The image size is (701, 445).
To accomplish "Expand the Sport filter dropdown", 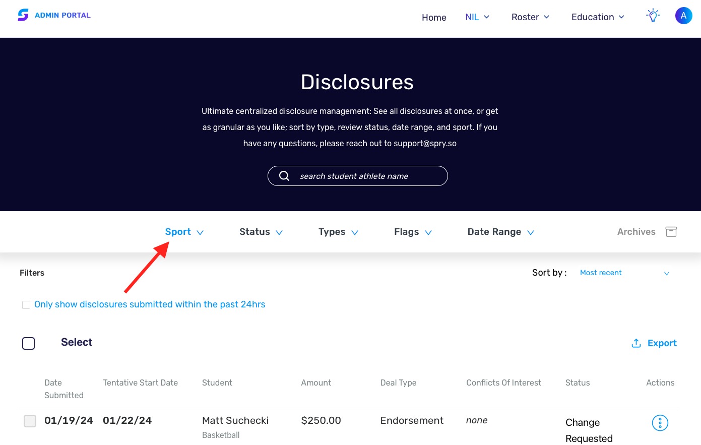I will 184,232.
